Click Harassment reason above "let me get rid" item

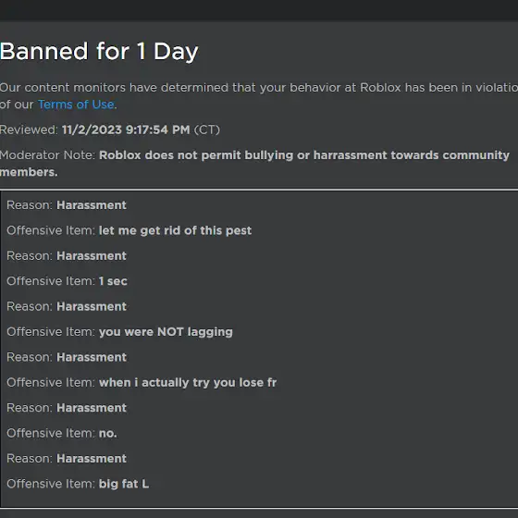click(92, 205)
